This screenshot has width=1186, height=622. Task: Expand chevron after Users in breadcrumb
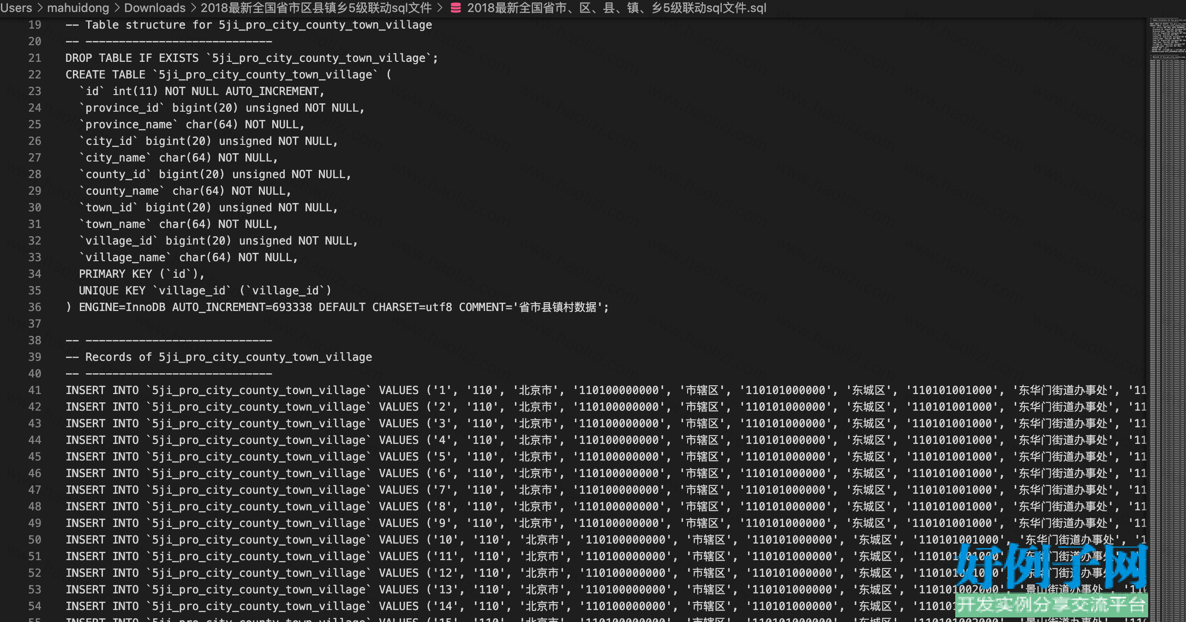pos(40,8)
